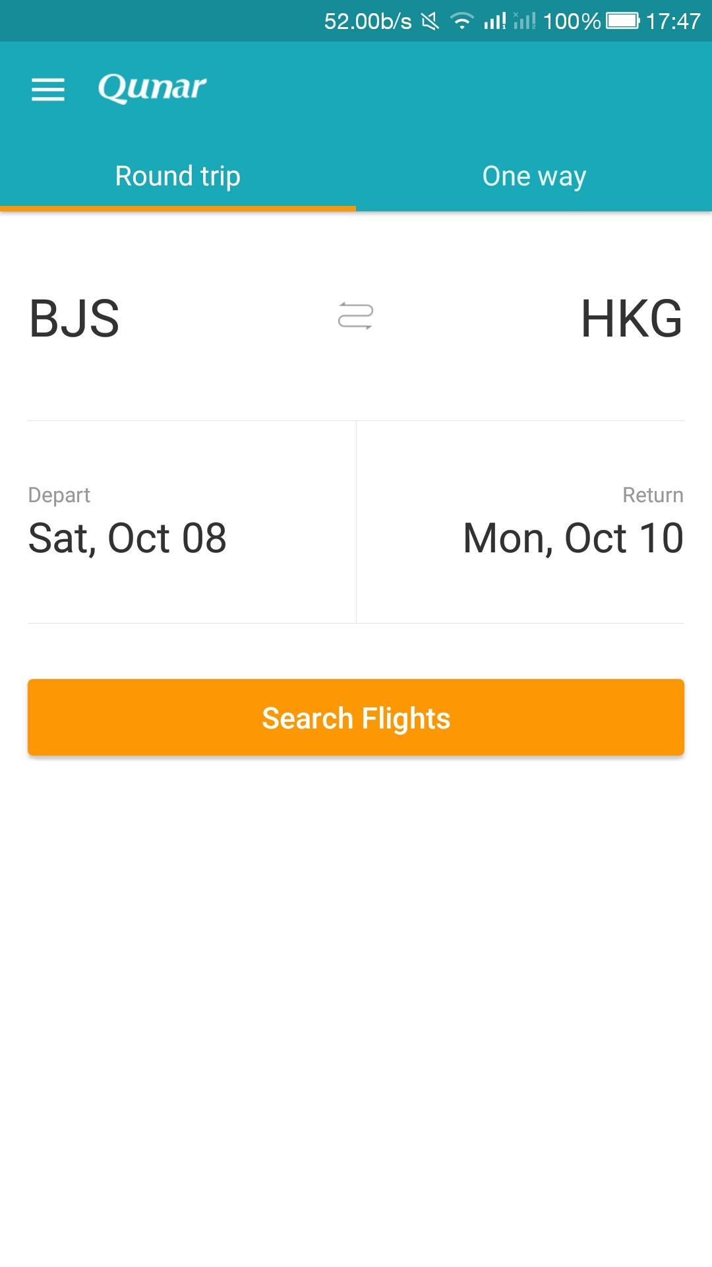Screen dimensions: 712x1267
Task: Tap the swap airports arrows icon
Action: (x=356, y=317)
